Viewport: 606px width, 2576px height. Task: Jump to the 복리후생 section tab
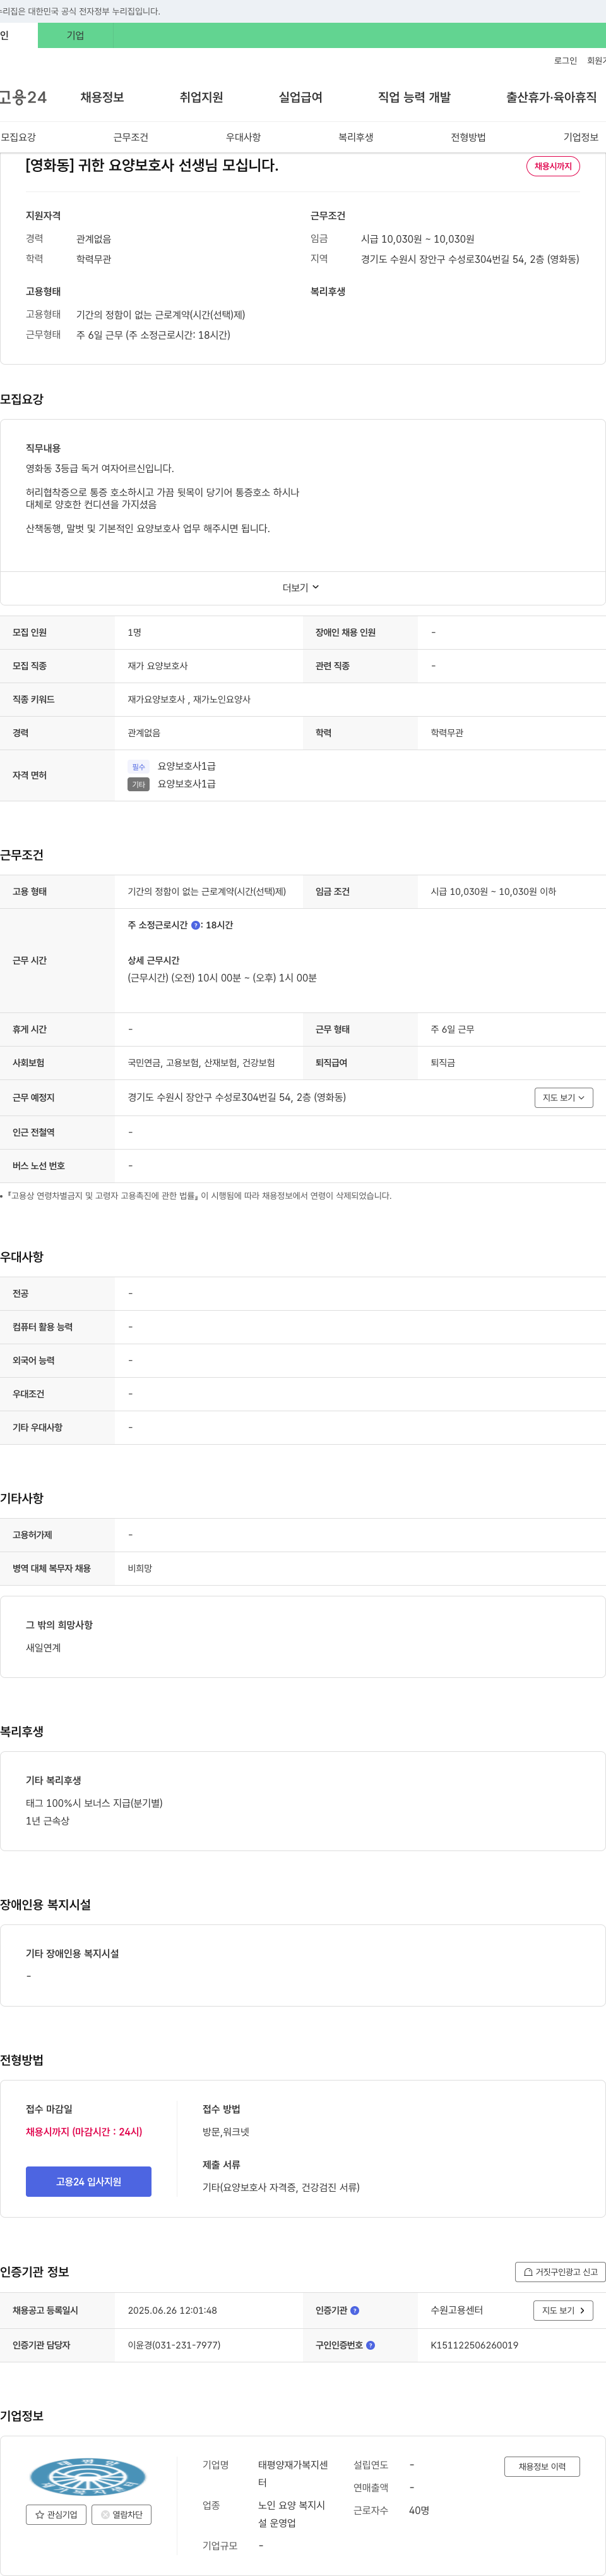(355, 137)
